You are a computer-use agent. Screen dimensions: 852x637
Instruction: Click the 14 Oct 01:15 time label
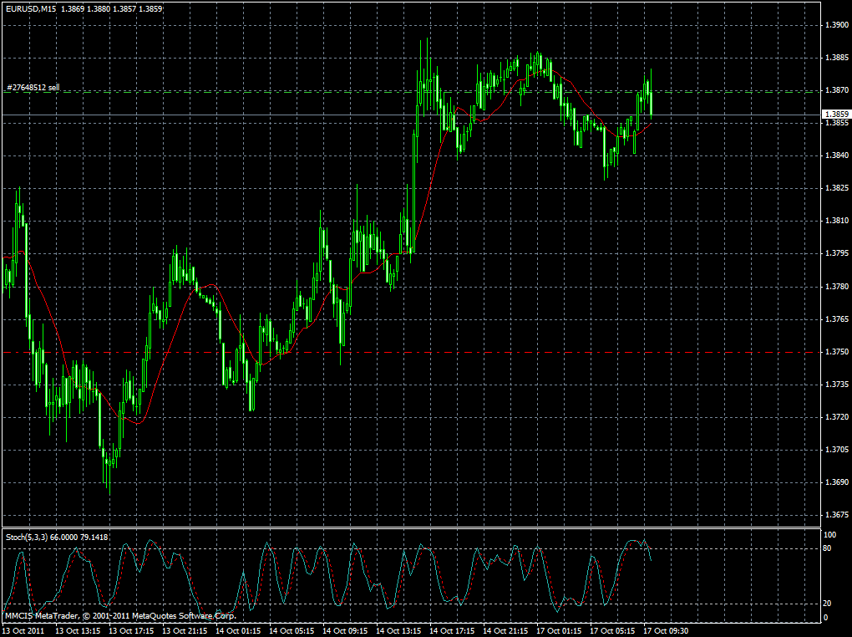pyautogui.click(x=238, y=631)
